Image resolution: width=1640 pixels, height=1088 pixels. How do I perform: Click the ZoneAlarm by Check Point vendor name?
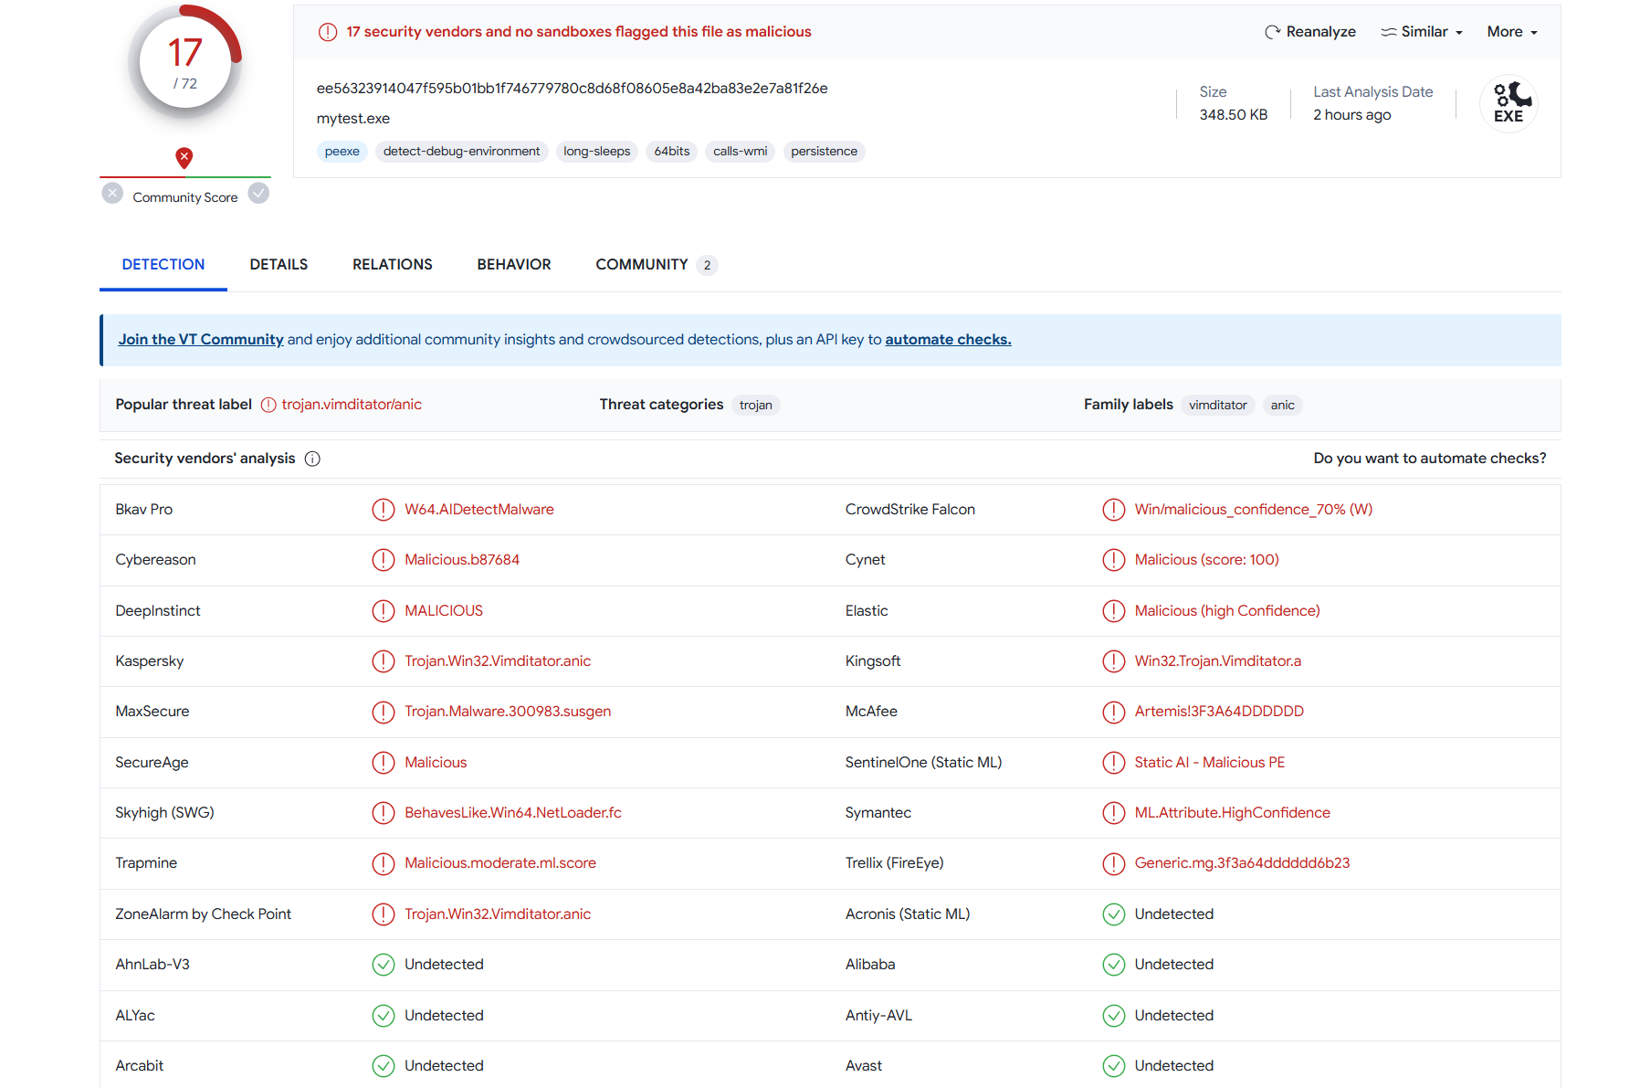204,914
